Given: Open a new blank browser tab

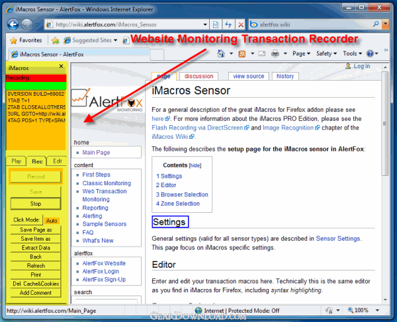Looking at the screenshot, I should click(x=157, y=54).
